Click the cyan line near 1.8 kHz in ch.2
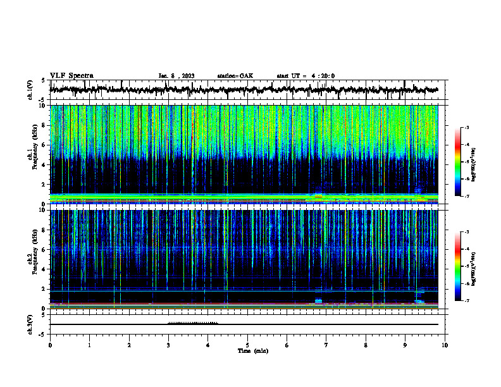The height and width of the screenshot is (387, 501). tap(244, 291)
